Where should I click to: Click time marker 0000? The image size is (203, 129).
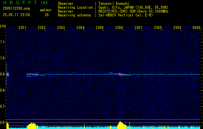tap(197, 27)
